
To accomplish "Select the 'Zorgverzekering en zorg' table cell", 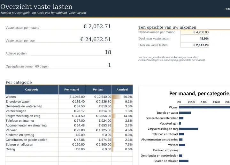I will coord(32,116).
